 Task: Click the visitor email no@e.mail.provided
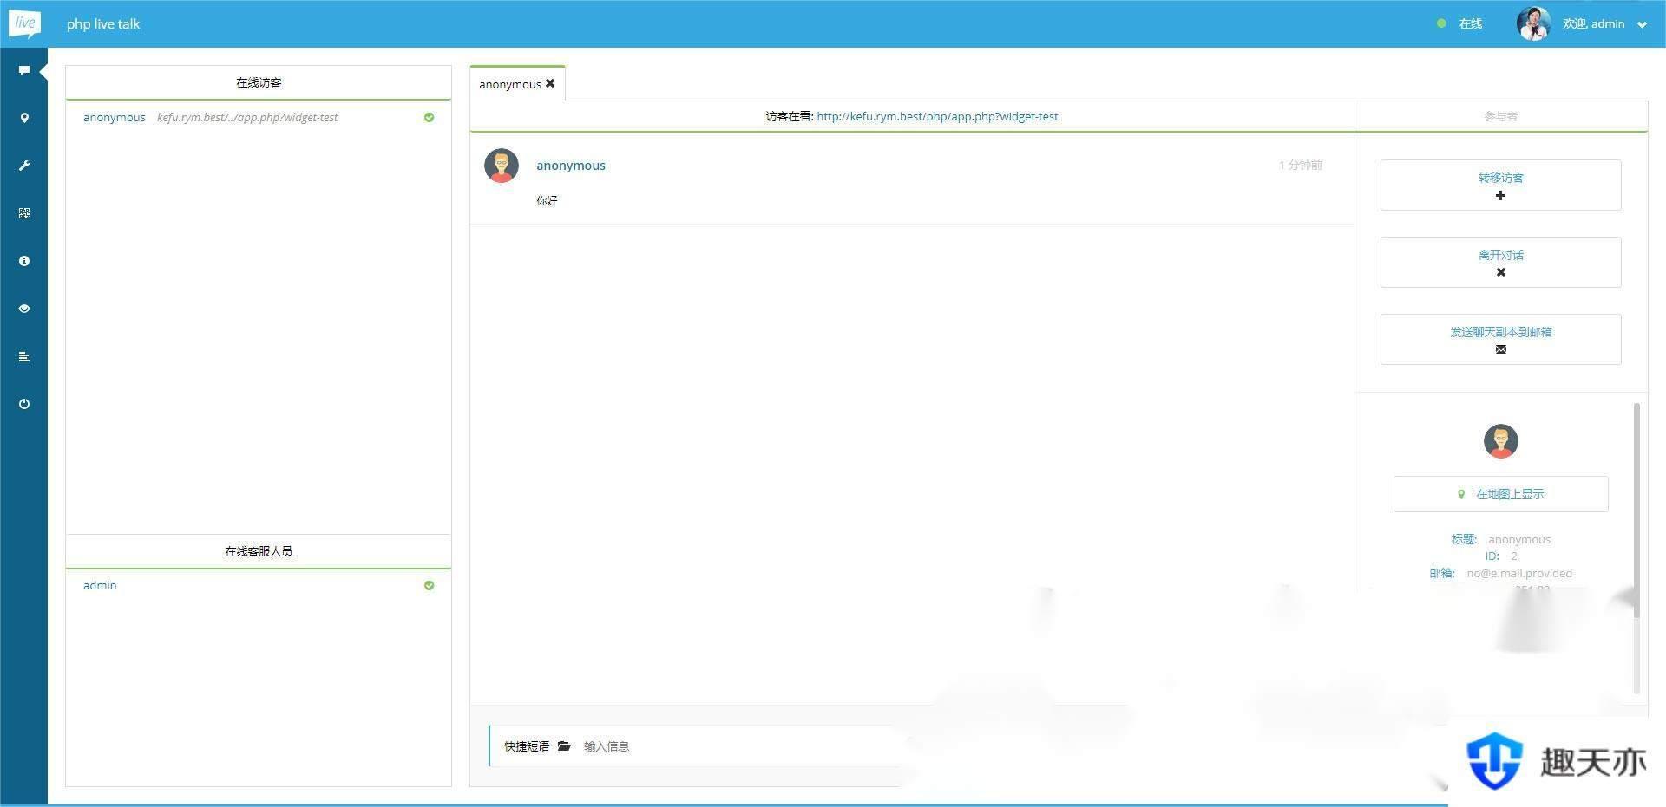click(x=1519, y=573)
